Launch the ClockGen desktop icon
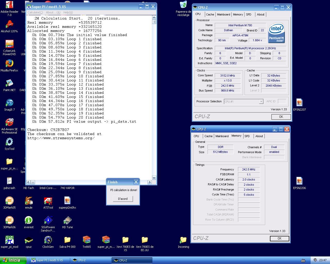 tap(48, 240)
